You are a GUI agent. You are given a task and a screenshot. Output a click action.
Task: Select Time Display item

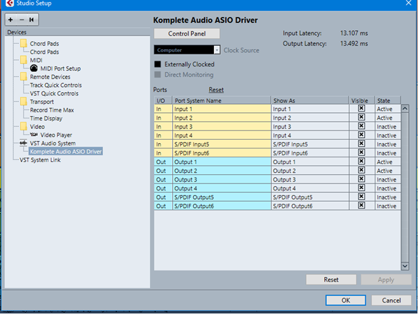tap(46, 118)
